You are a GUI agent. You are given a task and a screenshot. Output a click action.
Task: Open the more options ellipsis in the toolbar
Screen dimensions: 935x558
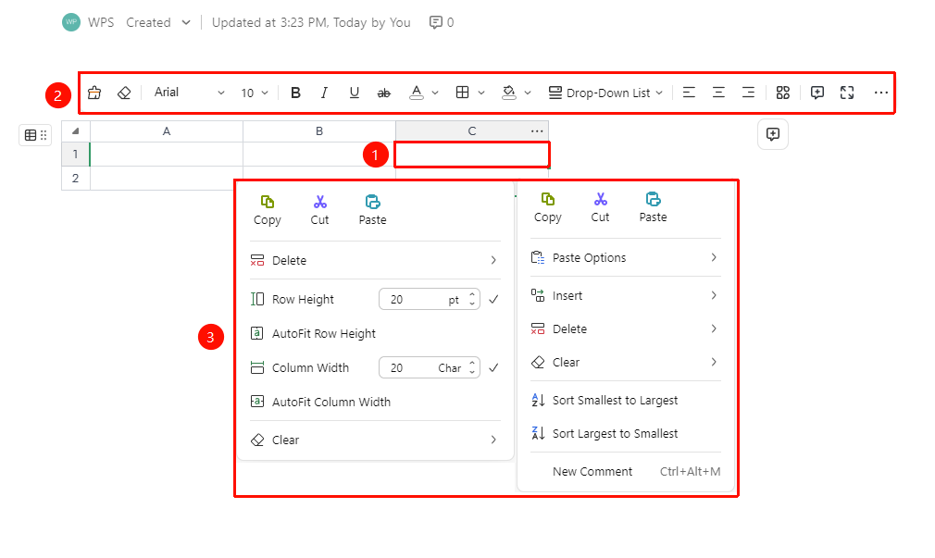tap(880, 93)
